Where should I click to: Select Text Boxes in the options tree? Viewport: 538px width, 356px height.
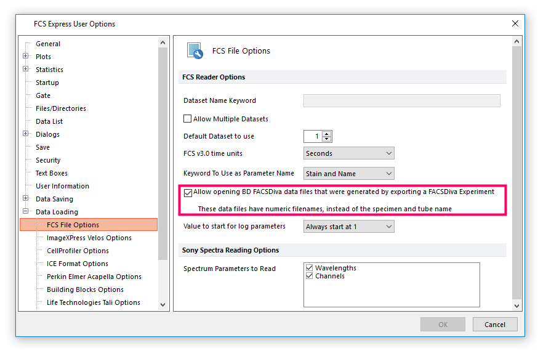tap(52, 173)
